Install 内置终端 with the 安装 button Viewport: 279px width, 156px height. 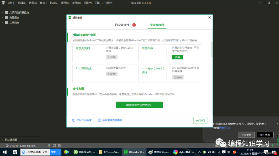[x=177, y=57]
